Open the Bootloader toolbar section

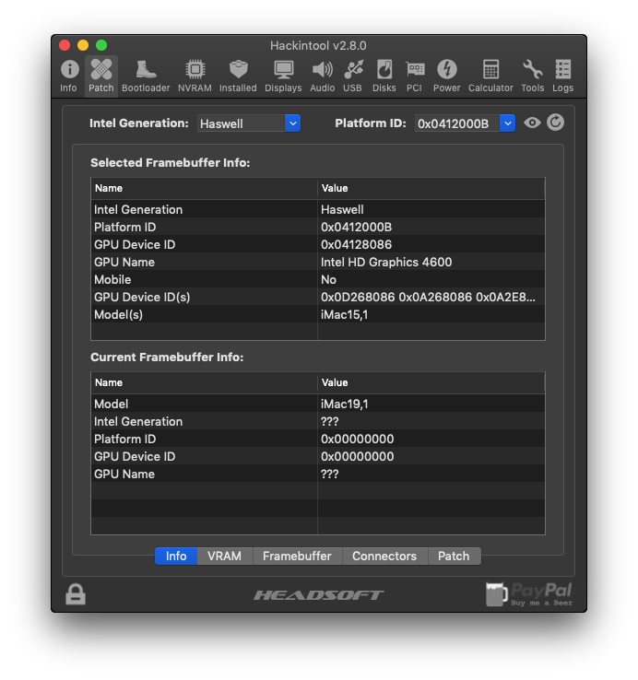tap(146, 76)
